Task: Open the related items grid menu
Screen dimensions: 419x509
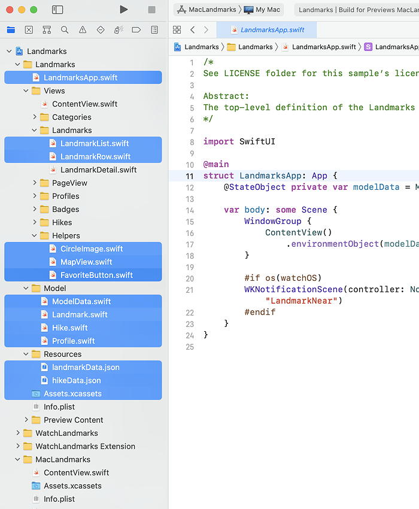Action: (177, 30)
